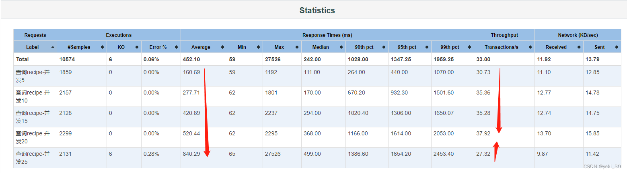Click the Error % column sort arrows
This screenshot has height=173, width=627.
click(177, 47)
